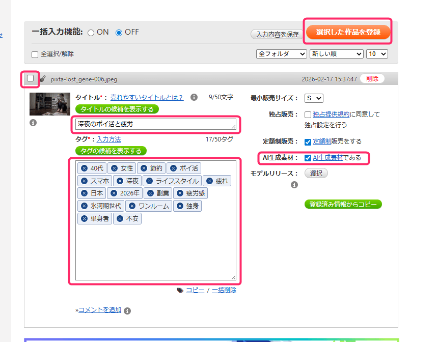Show tag suggestions with タグの候補を表示する
Viewport: 438px width, 342px height.
[111, 151]
